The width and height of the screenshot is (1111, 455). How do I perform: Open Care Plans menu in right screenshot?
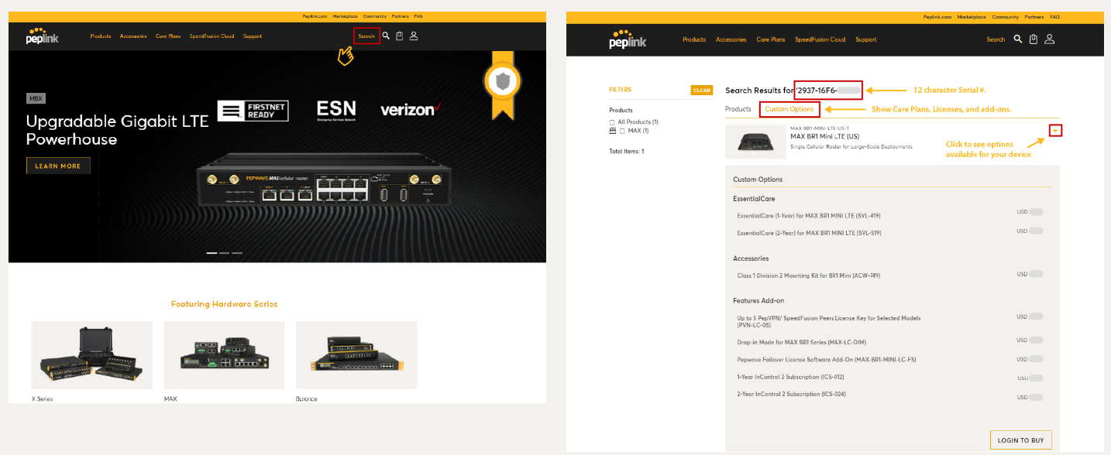click(771, 39)
